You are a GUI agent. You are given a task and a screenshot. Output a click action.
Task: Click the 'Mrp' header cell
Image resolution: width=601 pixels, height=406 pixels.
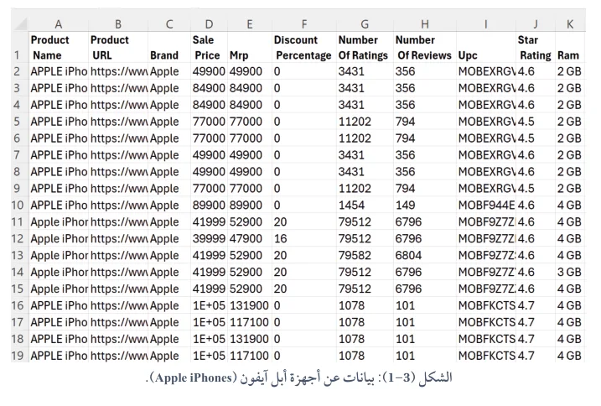[x=250, y=48]
